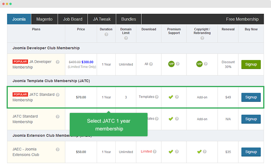Click Signup for JAEC Extensions Club
The image size is (271, 166).
[251, 152]
